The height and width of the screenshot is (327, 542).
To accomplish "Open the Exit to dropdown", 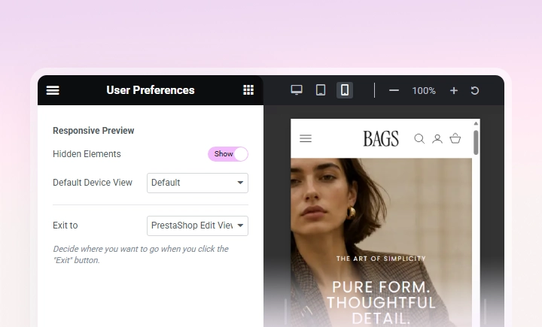I will tap(197, 226).
